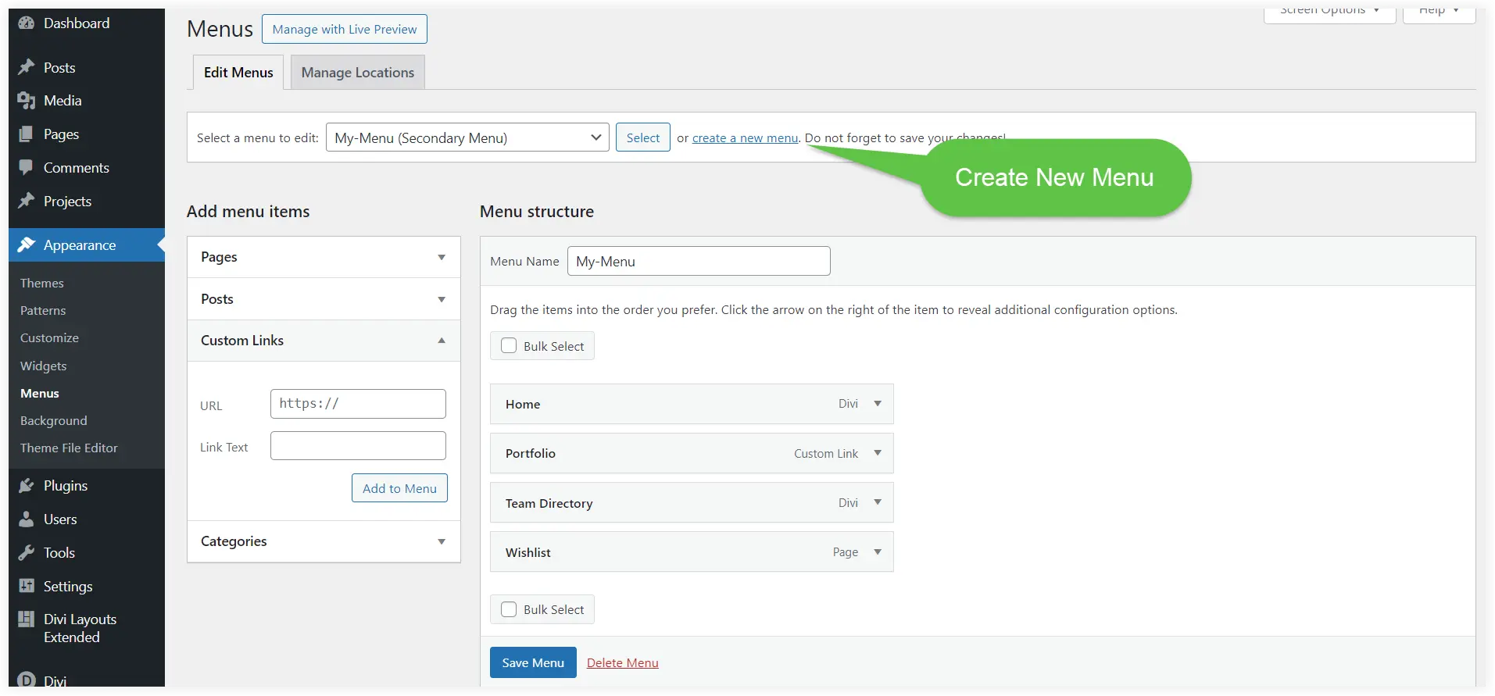The width and height of the screenshot is (1495, 696).
Task: Click the Media library icon
Action: pyautogui.click(x=27, y=101)
